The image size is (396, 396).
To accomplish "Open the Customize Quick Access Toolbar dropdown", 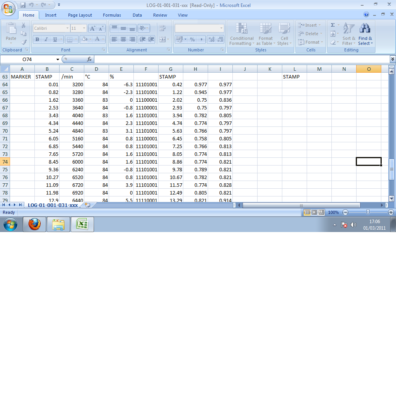I will coord(59,5).
